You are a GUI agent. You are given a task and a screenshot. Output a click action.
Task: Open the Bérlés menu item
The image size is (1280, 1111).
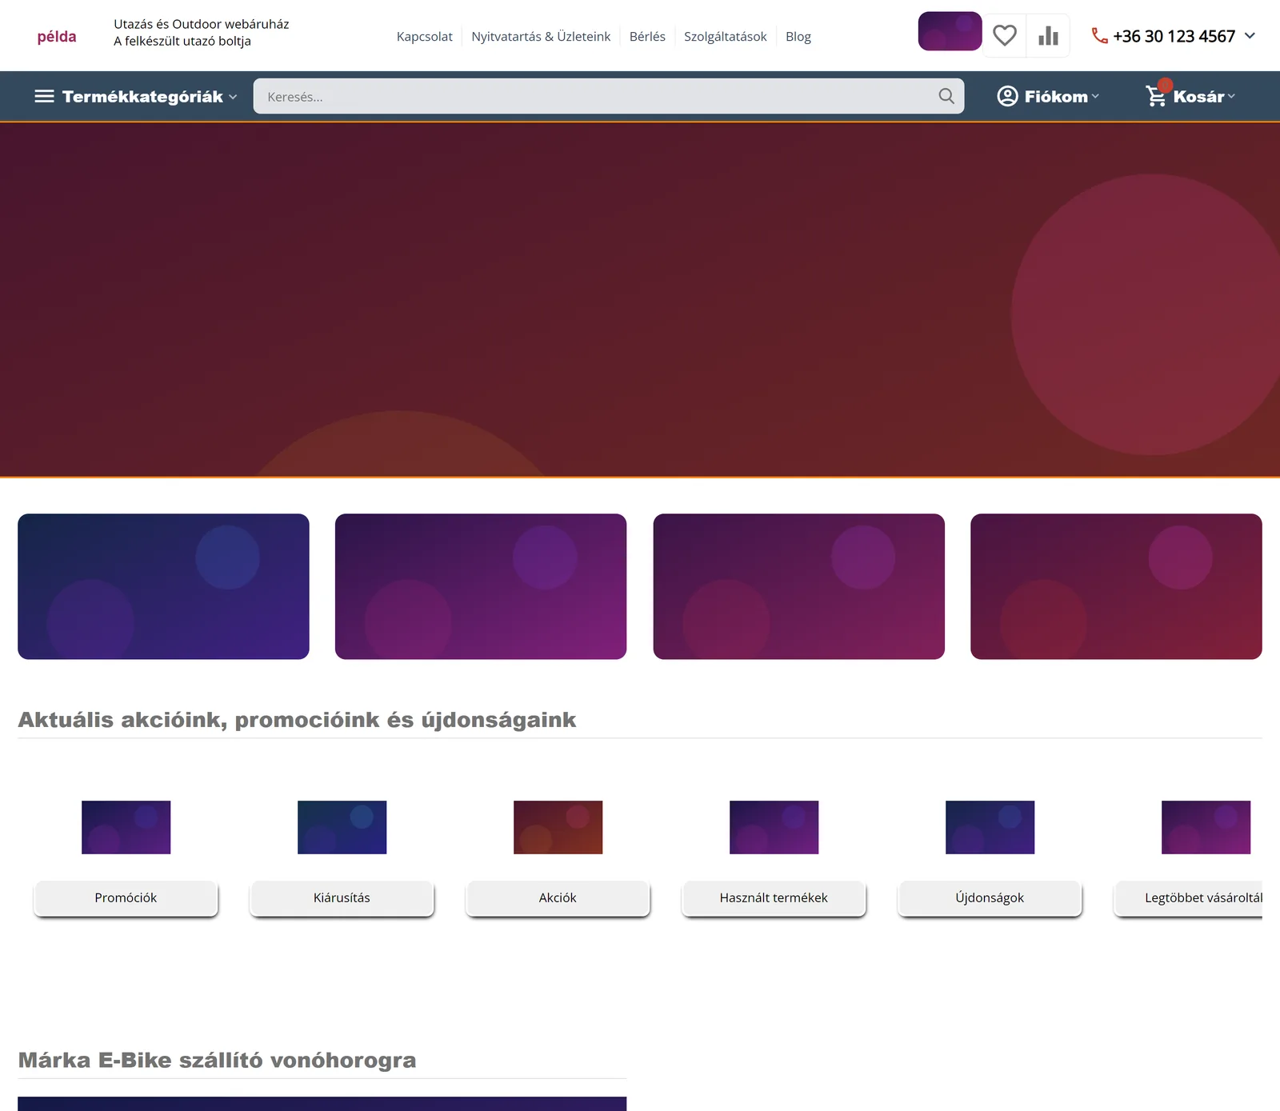tap(647, 37)
